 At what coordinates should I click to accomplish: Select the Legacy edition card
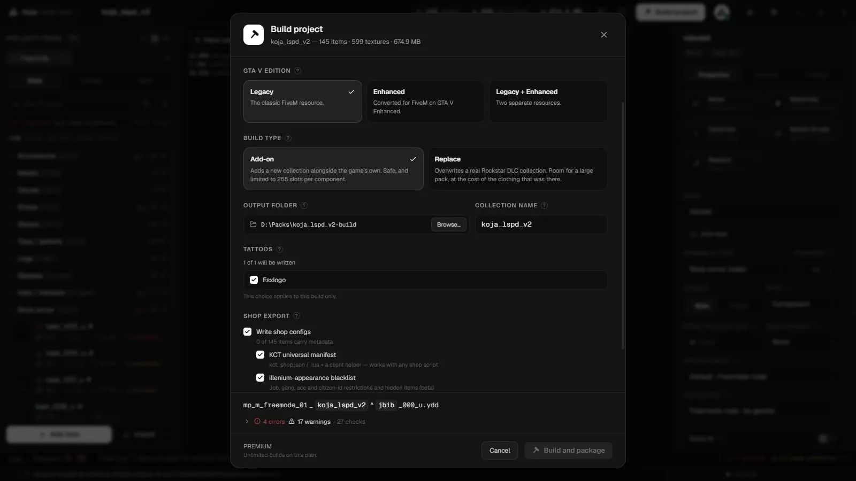303,102
